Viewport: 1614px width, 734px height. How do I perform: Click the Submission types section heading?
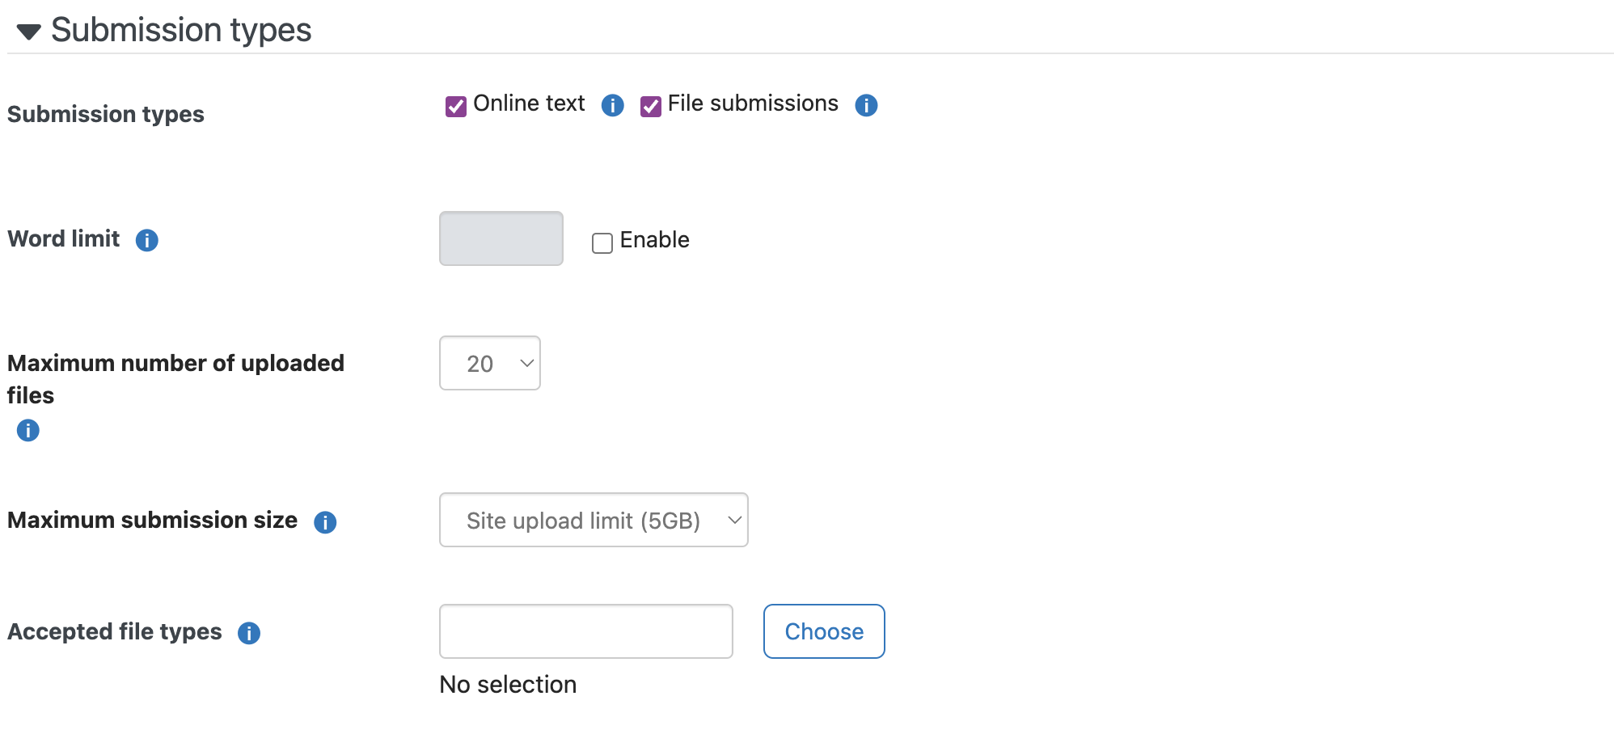point(181,30)
